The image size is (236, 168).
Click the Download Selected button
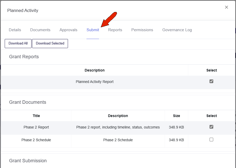(50, 43)
